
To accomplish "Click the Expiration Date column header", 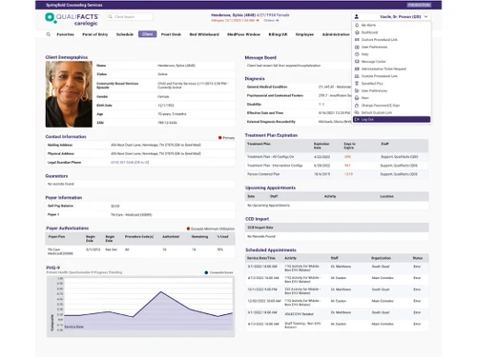I will click(321, 146).
